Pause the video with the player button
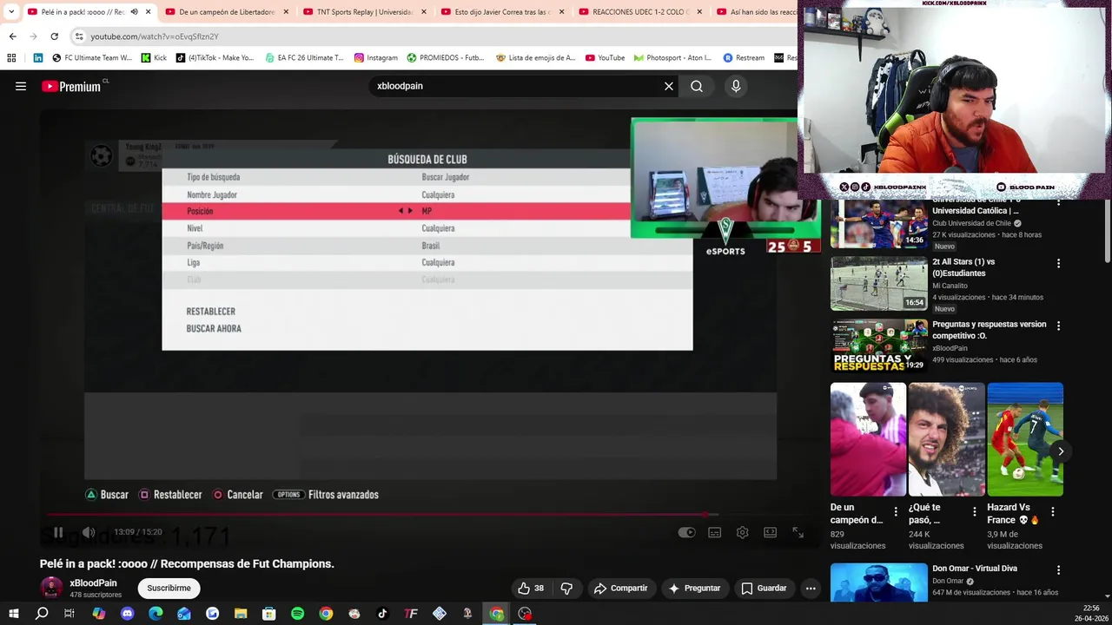 pyautogui.click(x=58, y=532)
